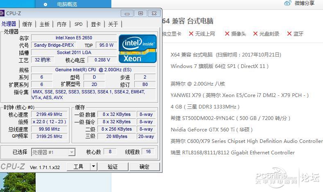Click the Windows 7 旗舰版 64位 line
Screen dimensions: 323x192
tap(219, 66)
